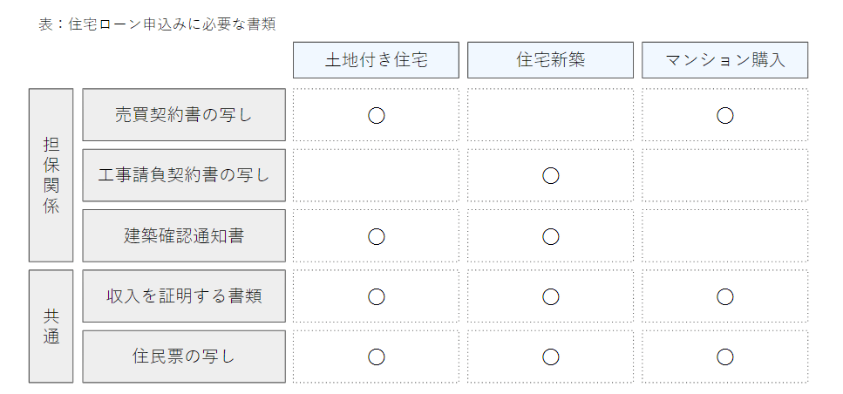Screen dimensions: 843x394
Task: Click the 収入を証明する書類 circle under マンション購入
Action: click(724, 296)
